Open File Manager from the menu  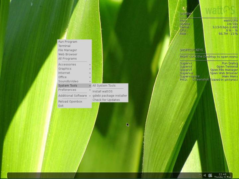pyautogui.click(x=68, y=50)
